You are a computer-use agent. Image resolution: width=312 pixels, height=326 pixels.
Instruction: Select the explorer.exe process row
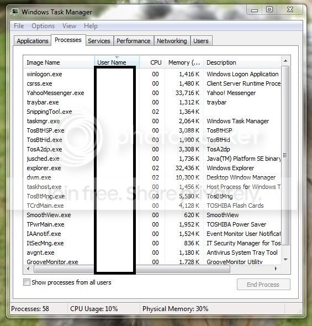(x=152, y=168)
